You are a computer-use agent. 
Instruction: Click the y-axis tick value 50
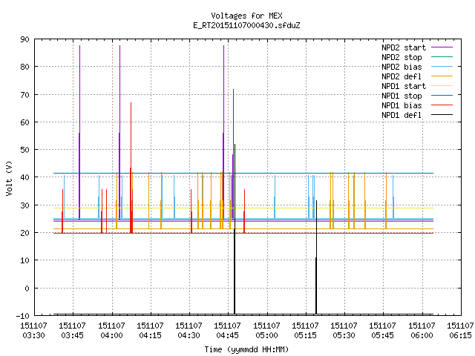click(x=24, y=150)
